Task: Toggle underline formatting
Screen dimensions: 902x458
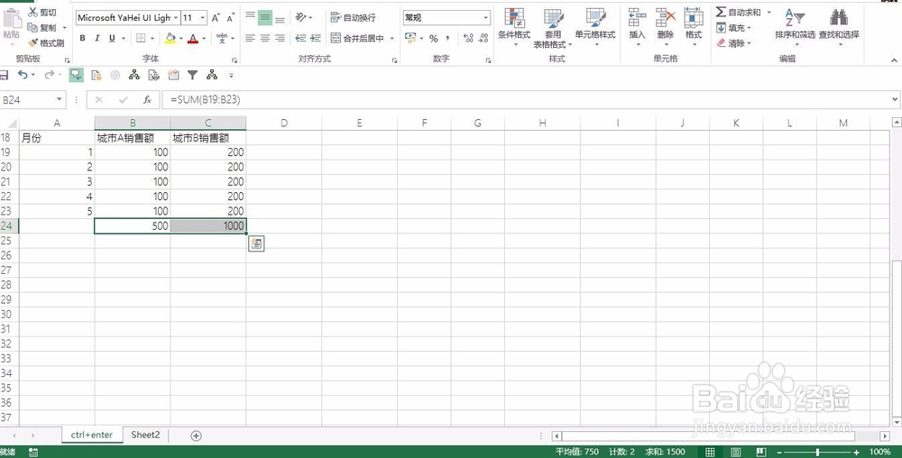Action: click(112, 38)
